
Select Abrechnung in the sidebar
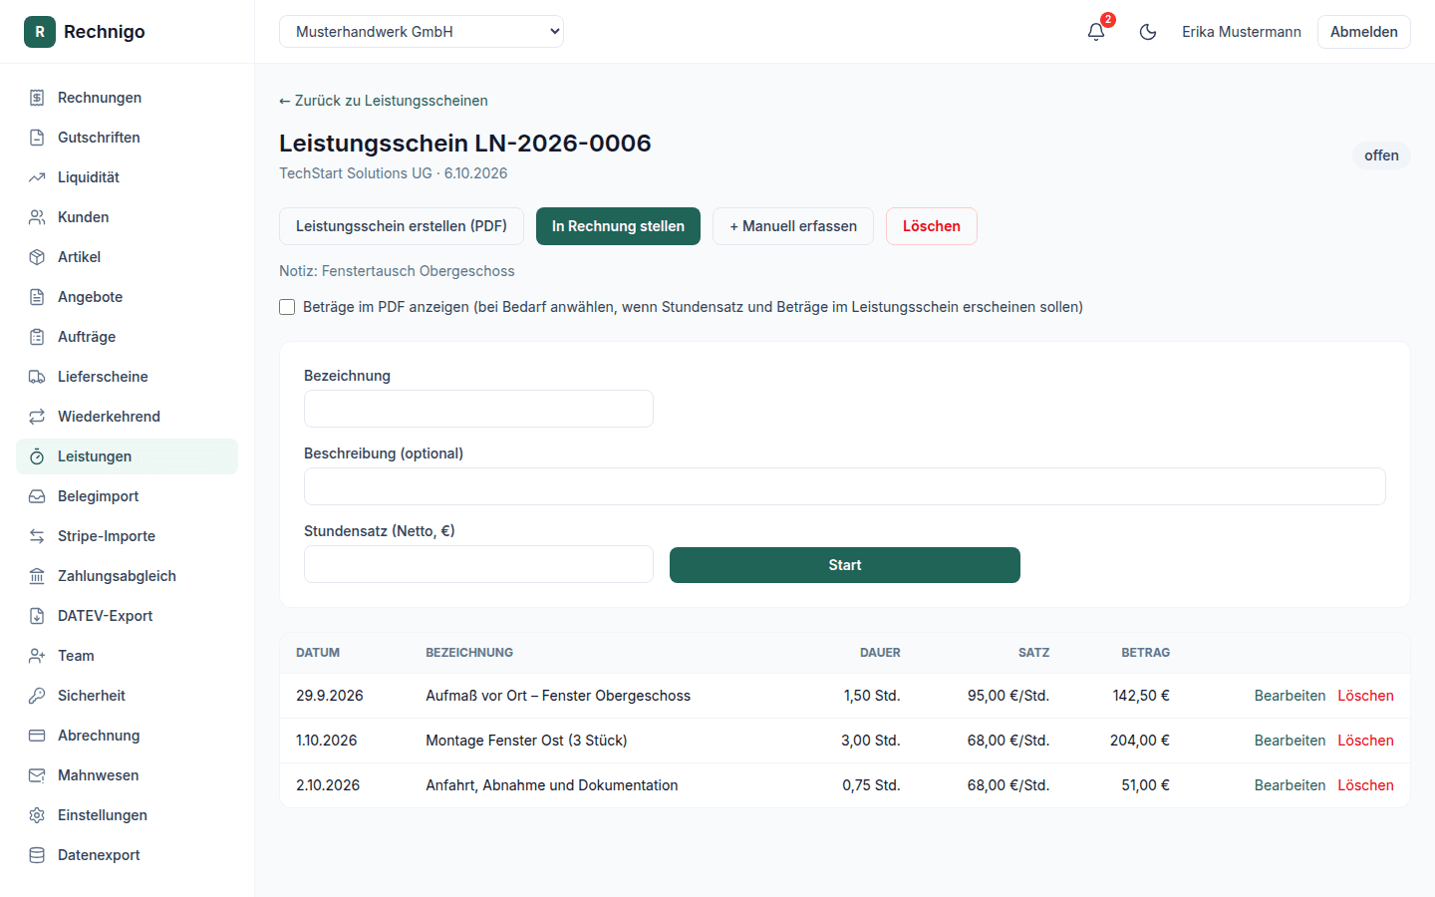(128, 736)
